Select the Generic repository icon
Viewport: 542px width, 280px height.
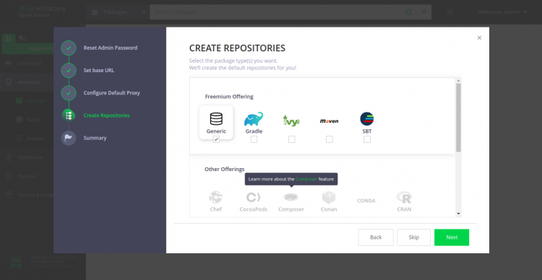pos(216,118)
